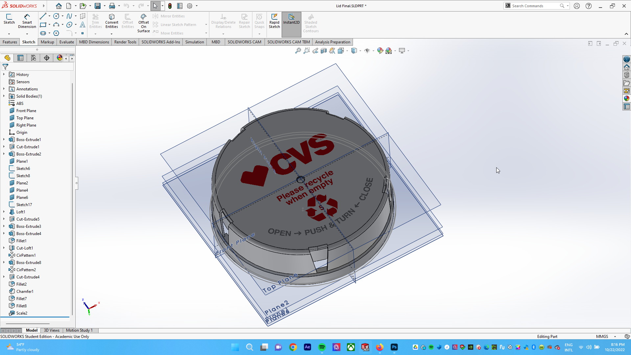Select Chamfer1 in the tree

tap(25, 292)
